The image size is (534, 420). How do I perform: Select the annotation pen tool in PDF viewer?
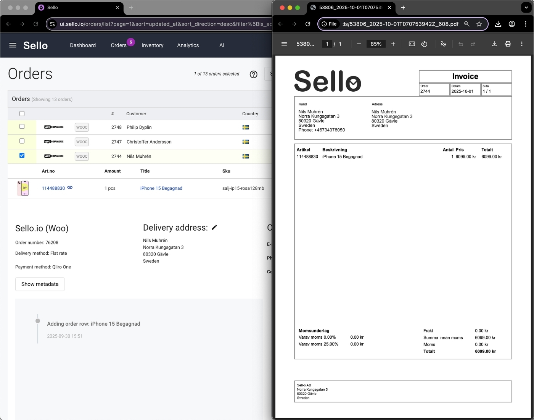tap(443, 44)
